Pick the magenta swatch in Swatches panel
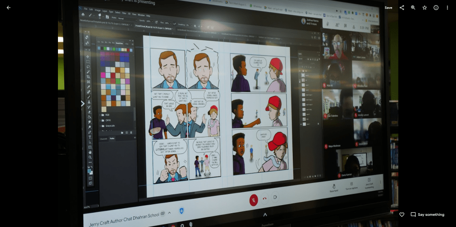Screen dimensions: 456x227 pyautogui.click(x=103, y=75)
